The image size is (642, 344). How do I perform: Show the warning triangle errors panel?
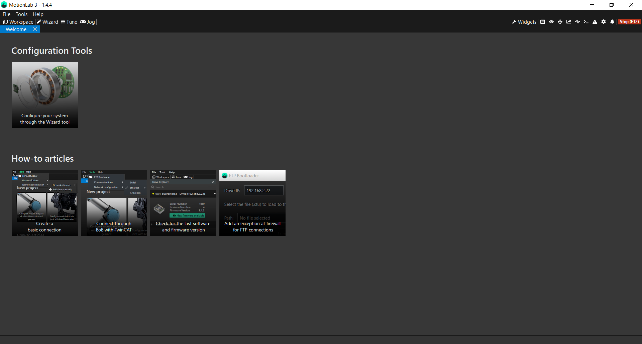(595, 22)
